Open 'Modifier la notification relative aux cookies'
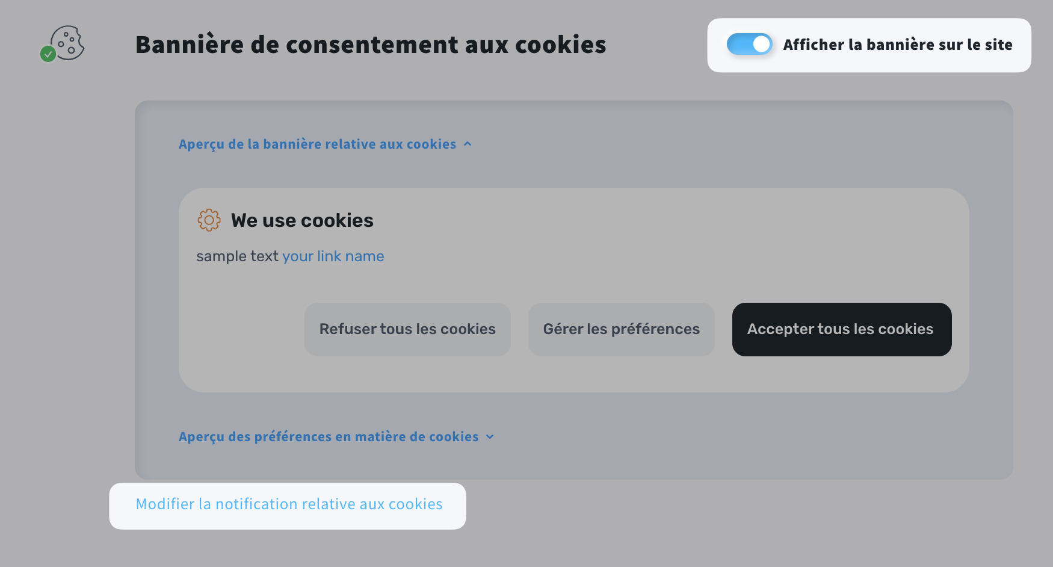 [288, 504]
